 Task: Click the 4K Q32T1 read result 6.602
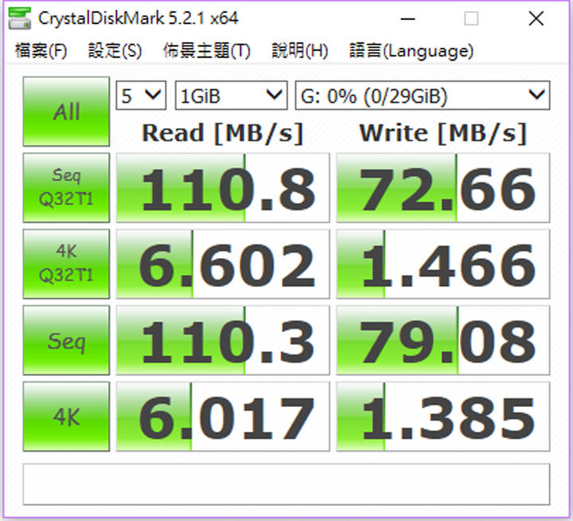coord(223,264)
